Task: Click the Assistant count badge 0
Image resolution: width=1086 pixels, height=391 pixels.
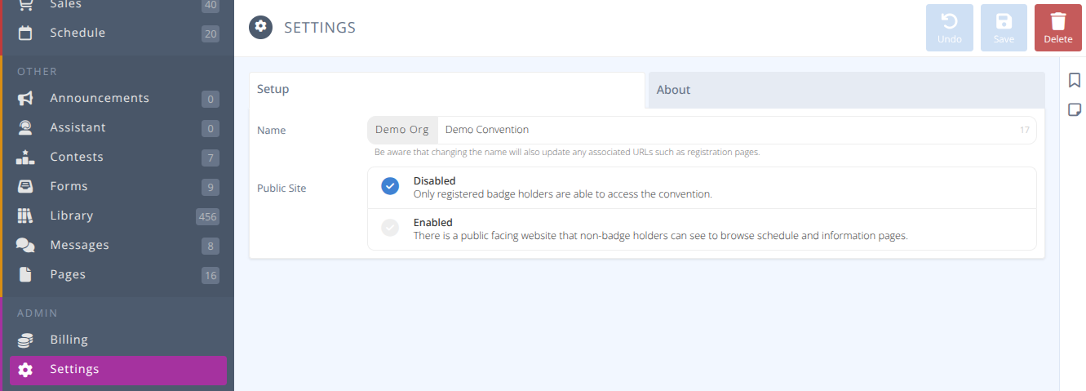Action: coord(211,129)
